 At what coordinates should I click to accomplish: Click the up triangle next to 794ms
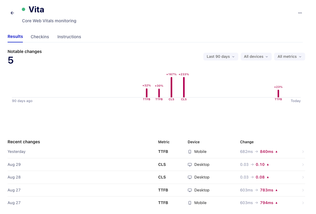click(x=277, y=203)
